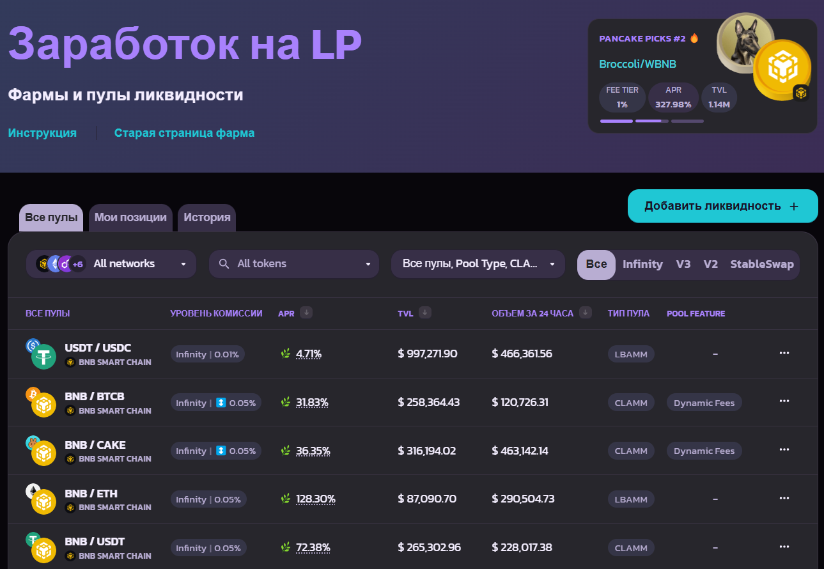Click the BNB / ETH pool name
The image size is (824, 569).
click(91, 494)
